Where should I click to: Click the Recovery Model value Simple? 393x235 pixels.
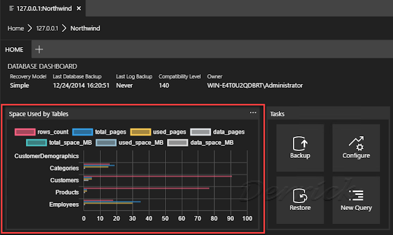tap(20, 85)
